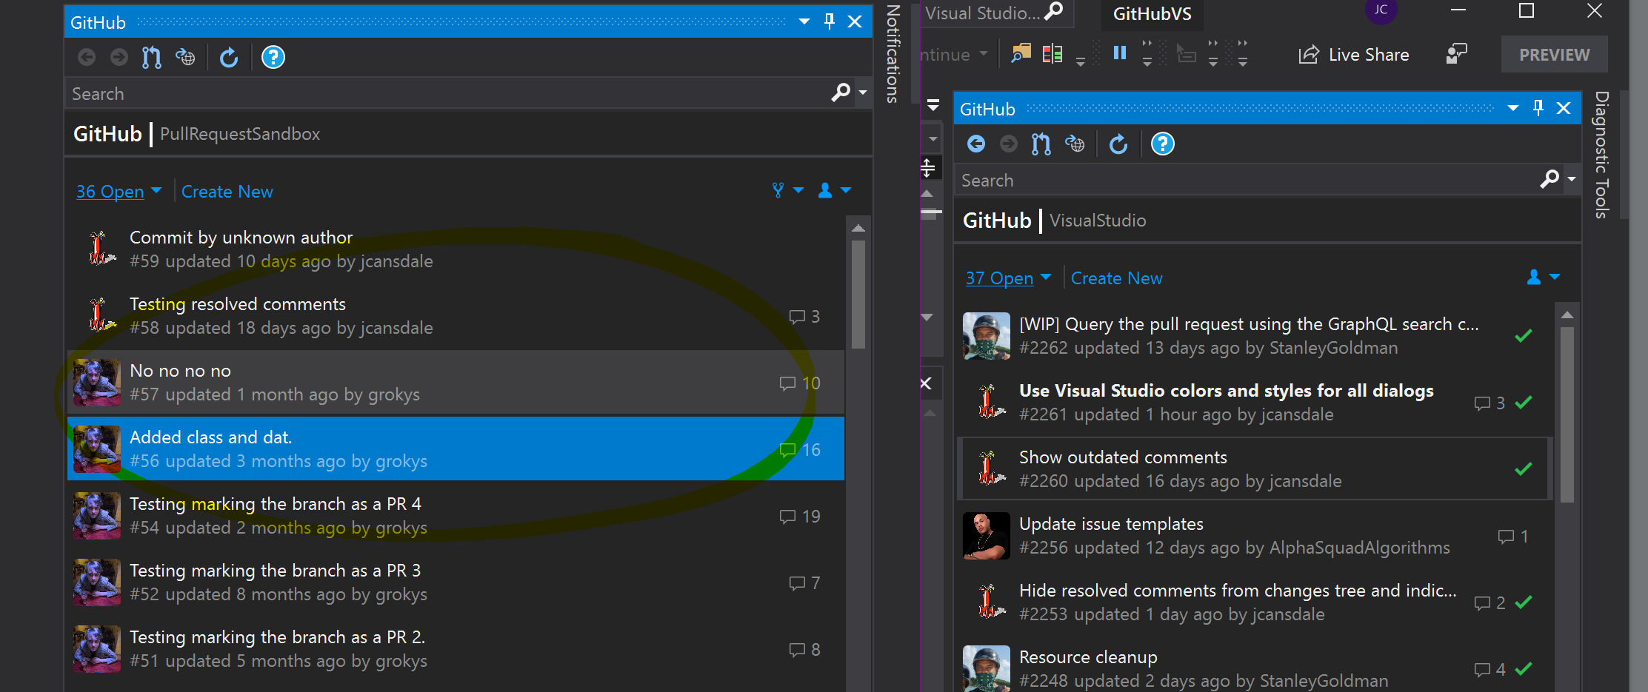This screenshot has height=692, width=1648.
Task: Open the Continue button dropdown arrow
Action: pyautogui.click(x=984, y=53)
